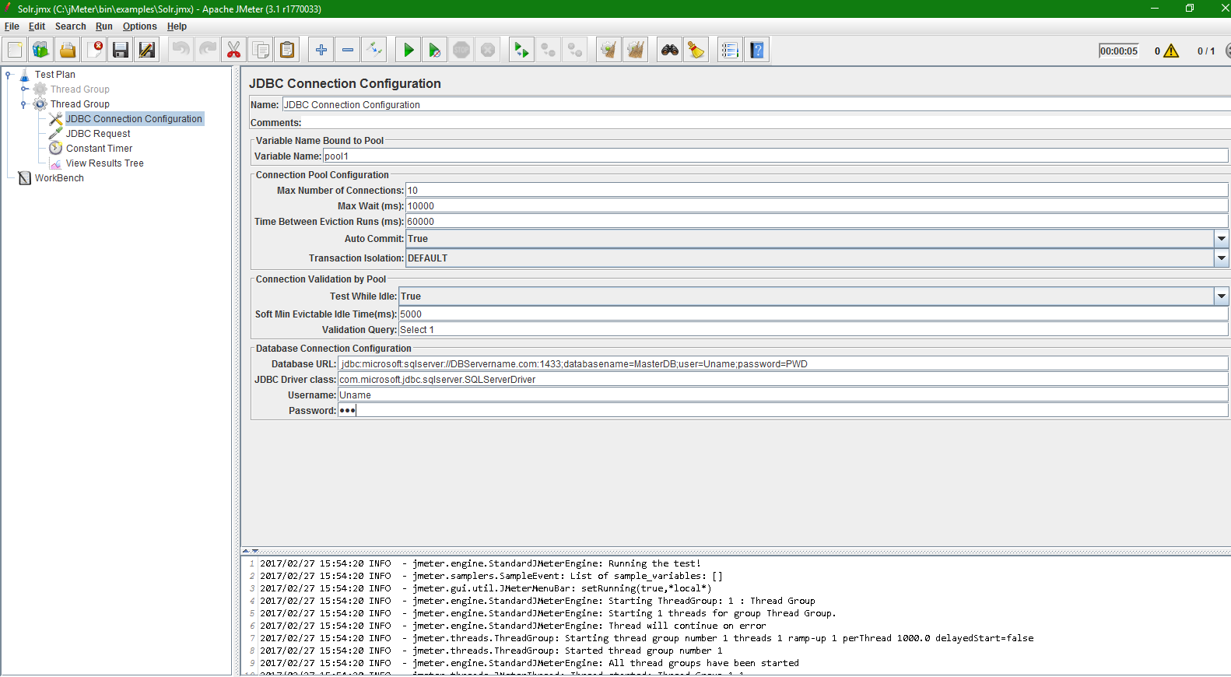Expand the disabled Thread Group node
The height and width of the screenshot is (677, 1231).
pos(24,89)
